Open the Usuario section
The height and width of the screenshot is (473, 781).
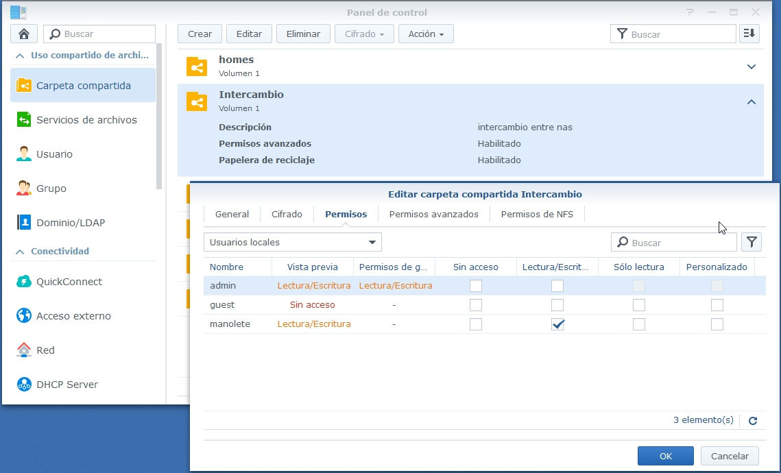[54, 154]
